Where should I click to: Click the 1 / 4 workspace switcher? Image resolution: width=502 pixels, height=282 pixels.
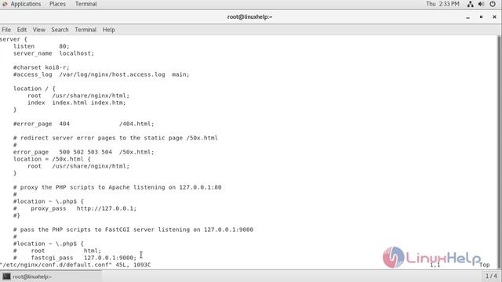491,276
